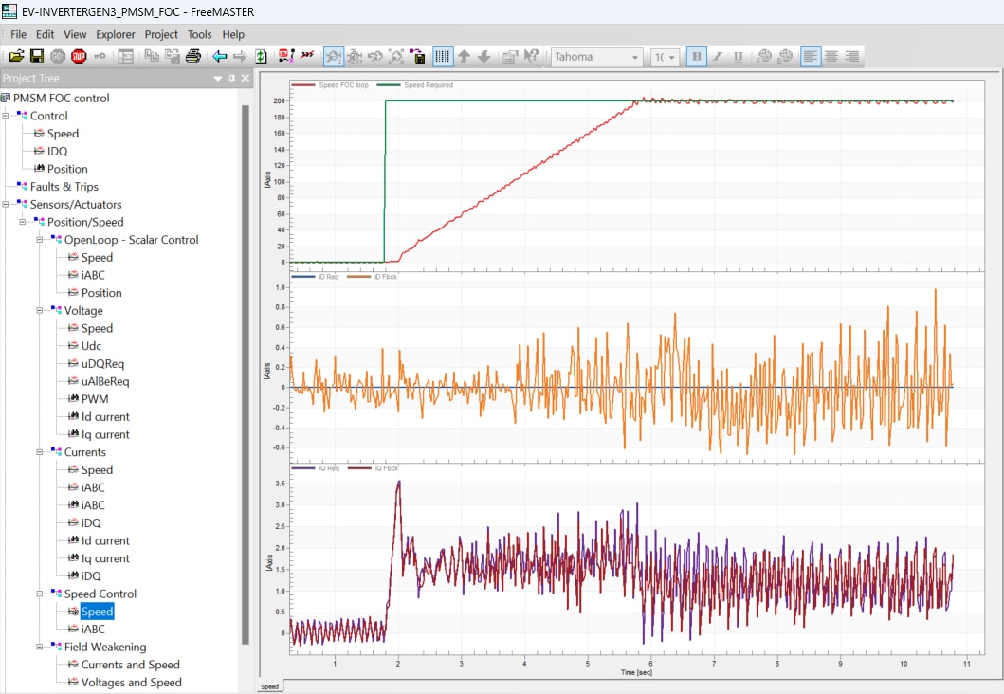Screen dimensions: 1004x694
Task: Collapse the Voltage tree node
Action: [x=41, y=311]
